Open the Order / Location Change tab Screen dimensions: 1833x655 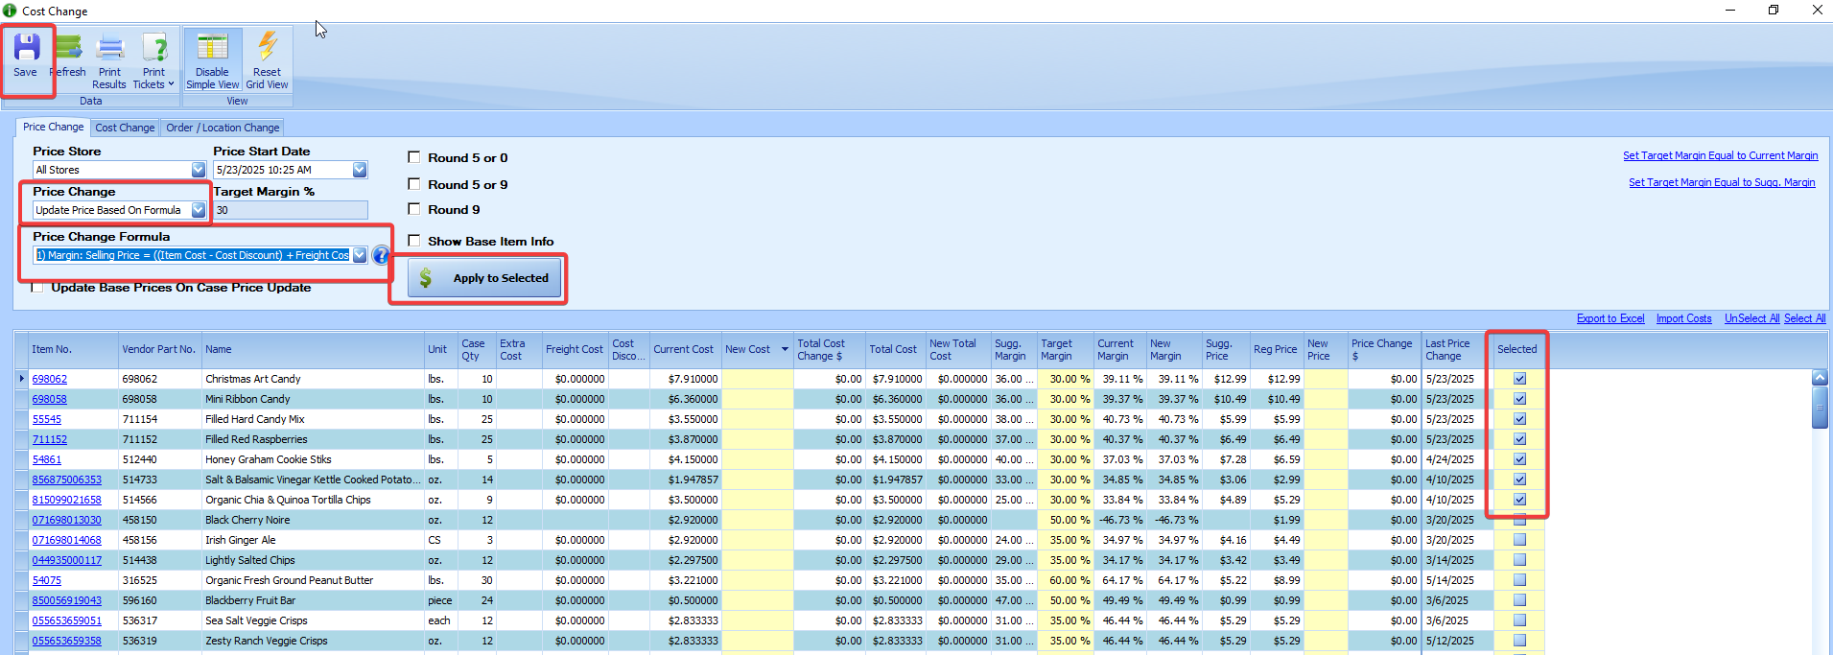223,128
